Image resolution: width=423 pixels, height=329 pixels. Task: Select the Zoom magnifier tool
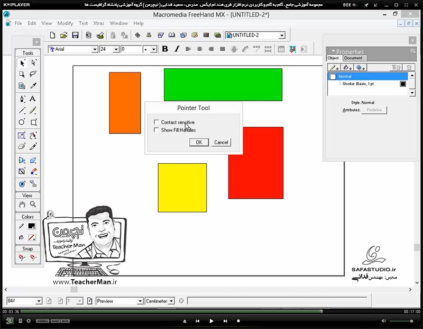(33, 204)
